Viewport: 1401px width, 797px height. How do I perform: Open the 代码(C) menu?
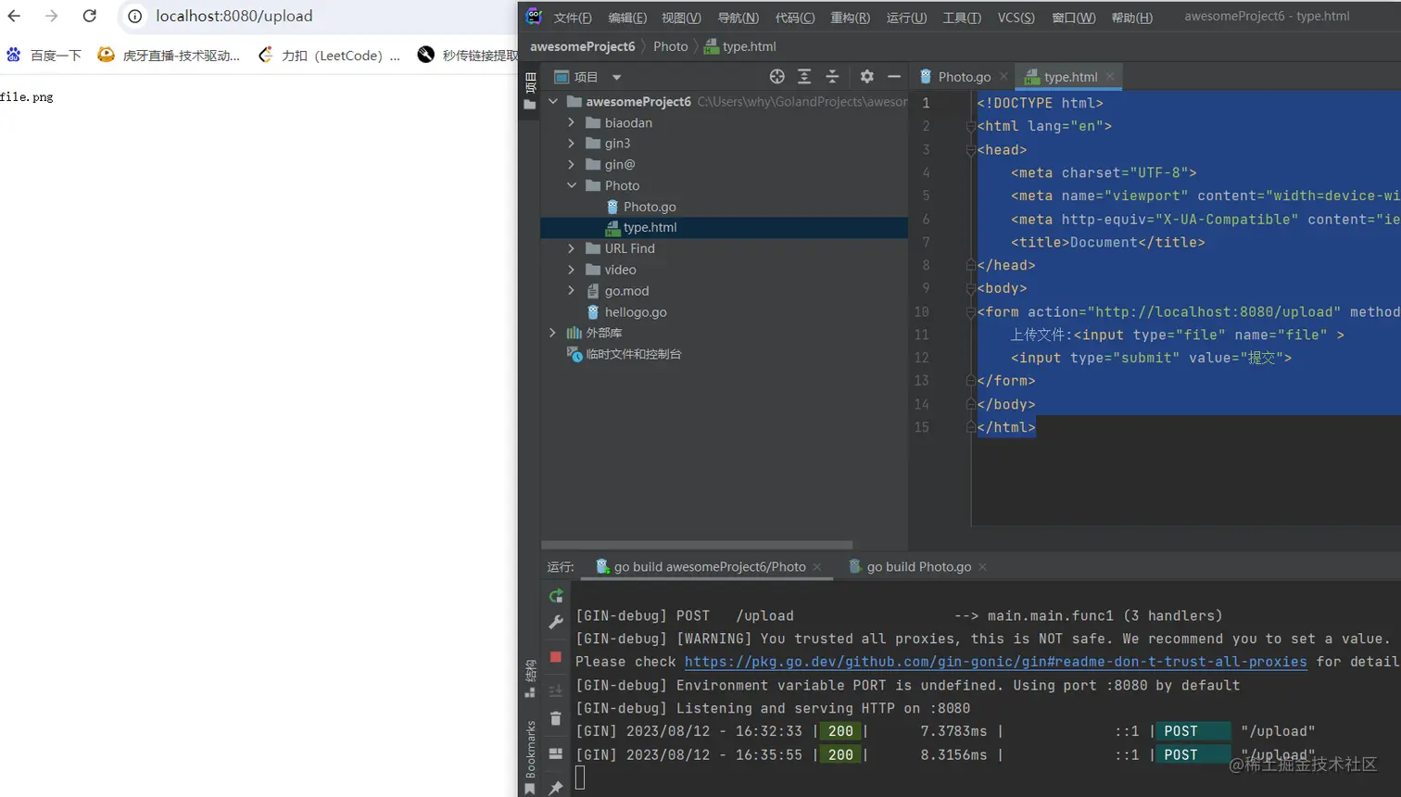click(x=795, y=18)
